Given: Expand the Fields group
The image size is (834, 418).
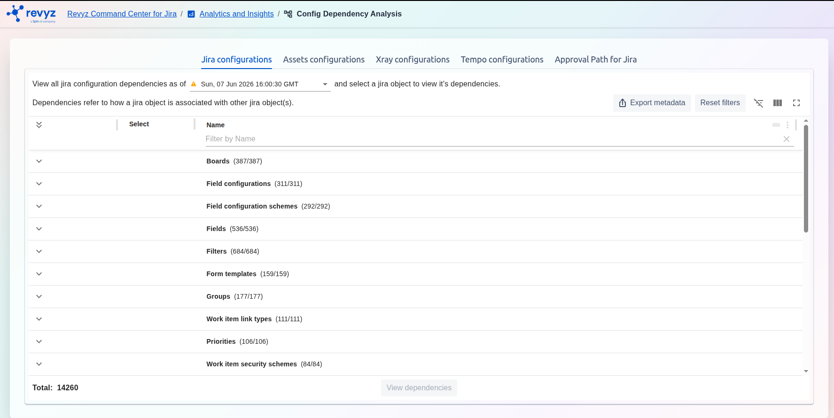Looking at the screenshot, I should tap(39, 229).
